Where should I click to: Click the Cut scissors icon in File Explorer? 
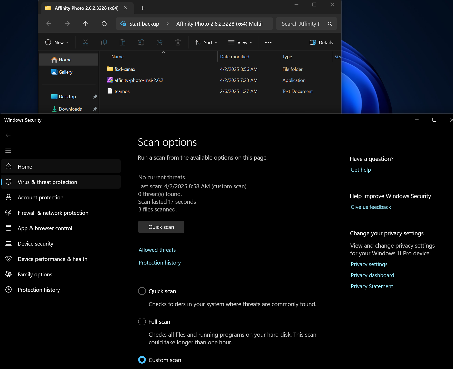click(x=86, y=42)
